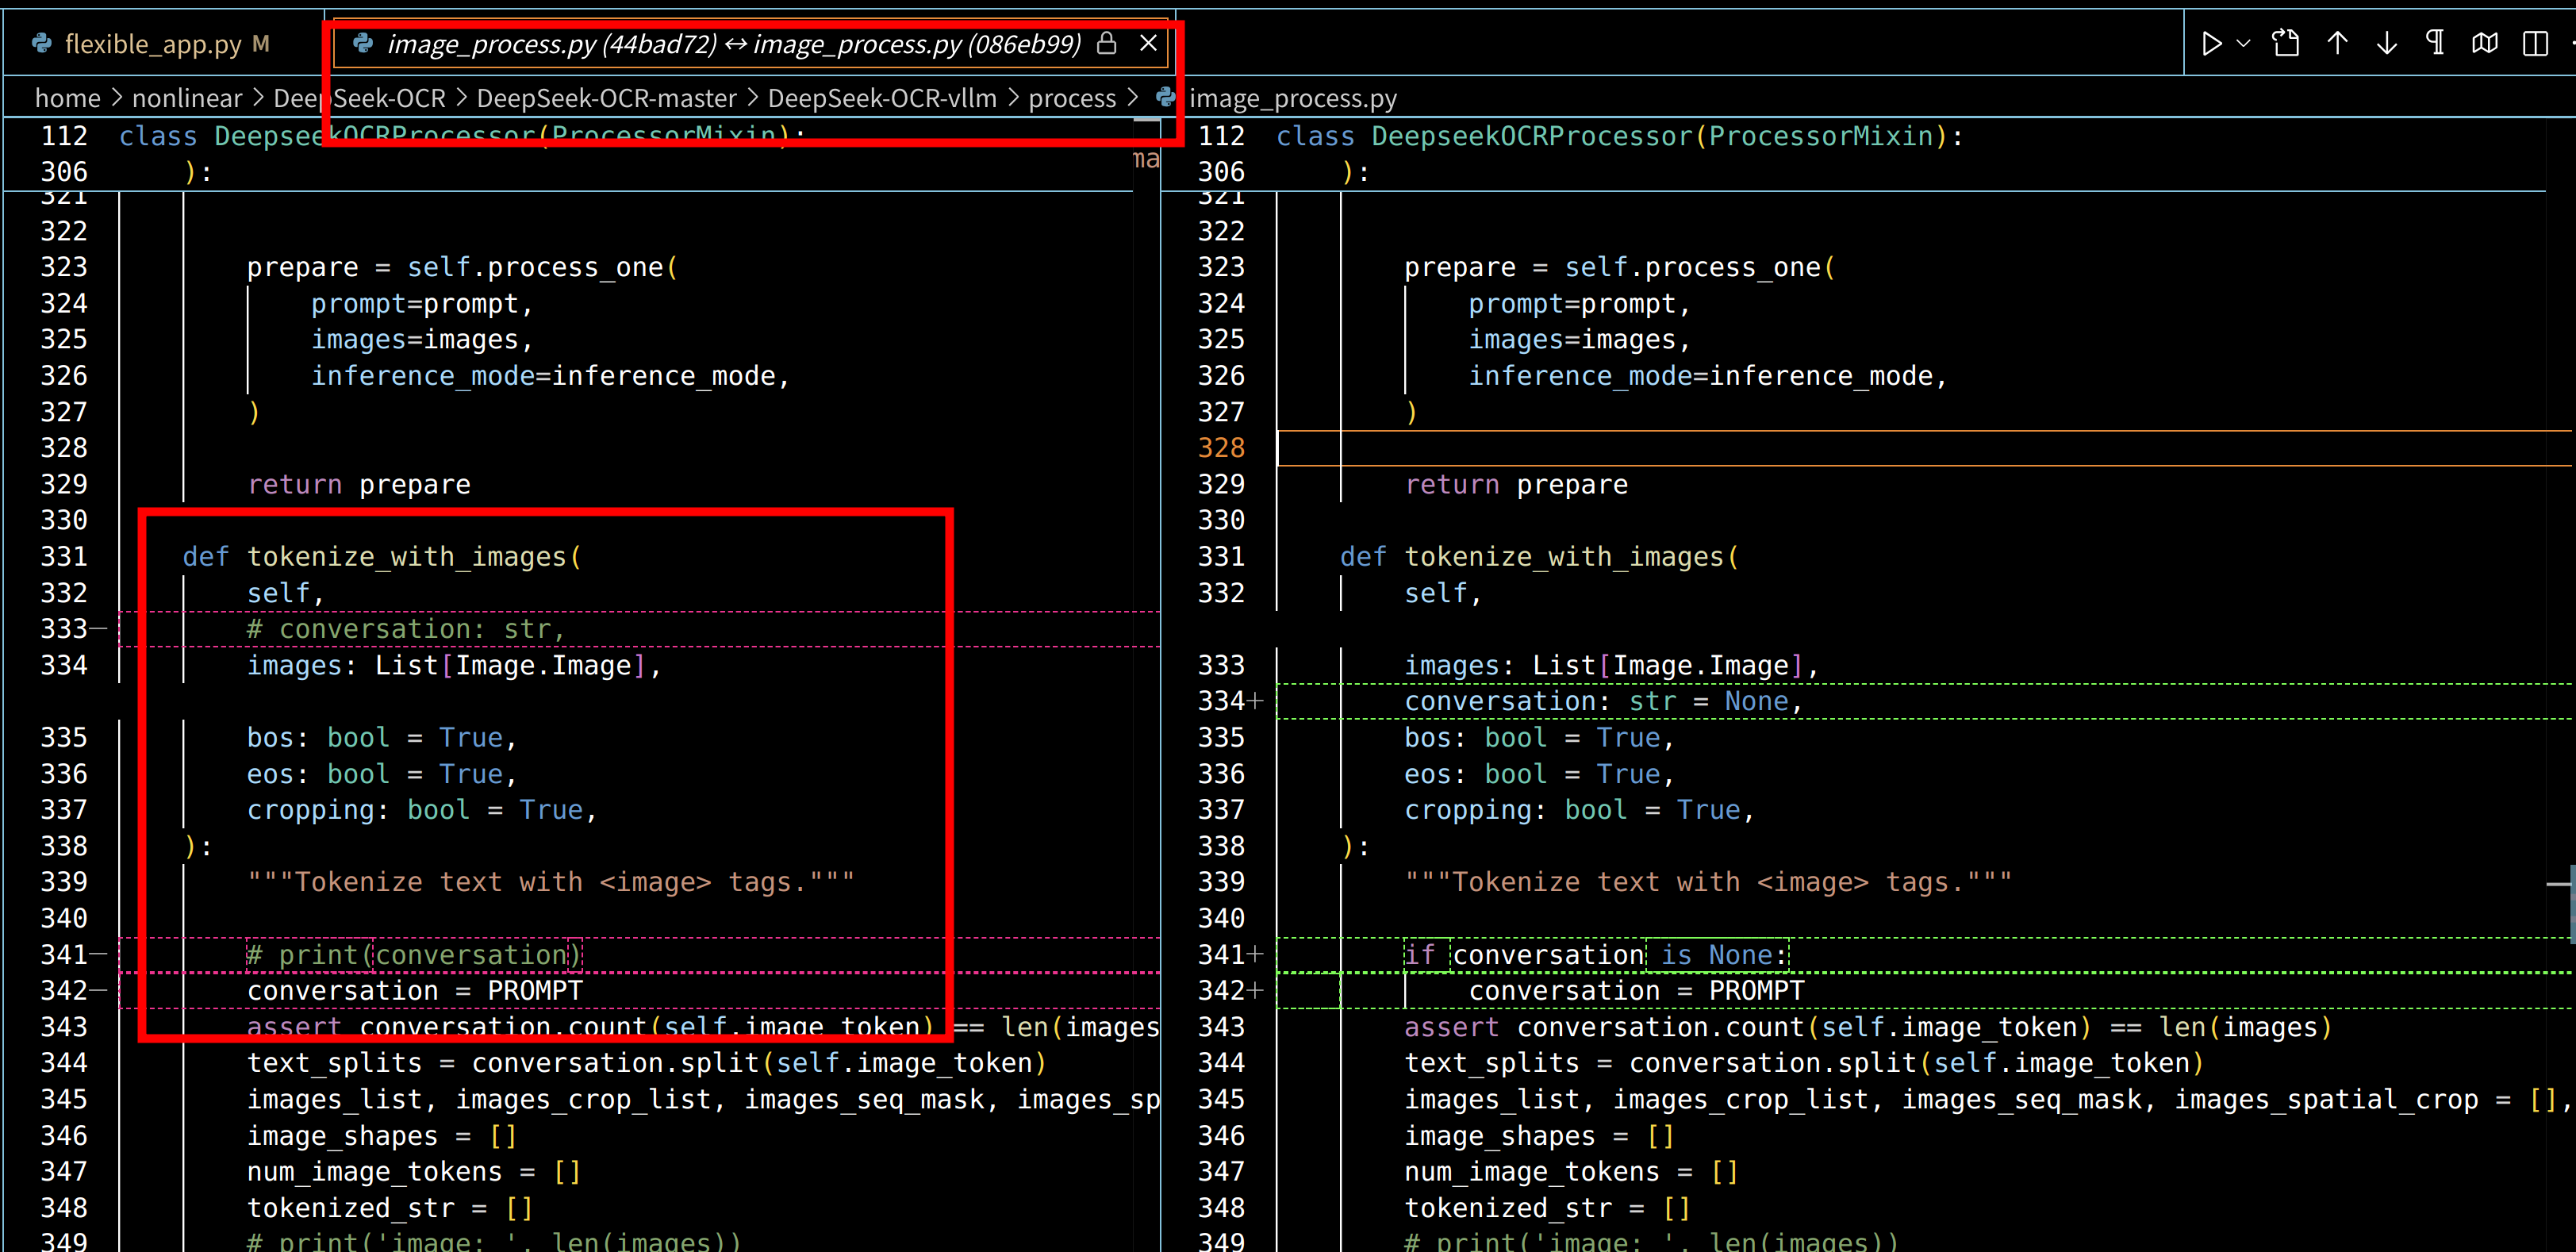Open the run options dropdown arrow
The image size is (2576, 1252).
pos(2243,44)
